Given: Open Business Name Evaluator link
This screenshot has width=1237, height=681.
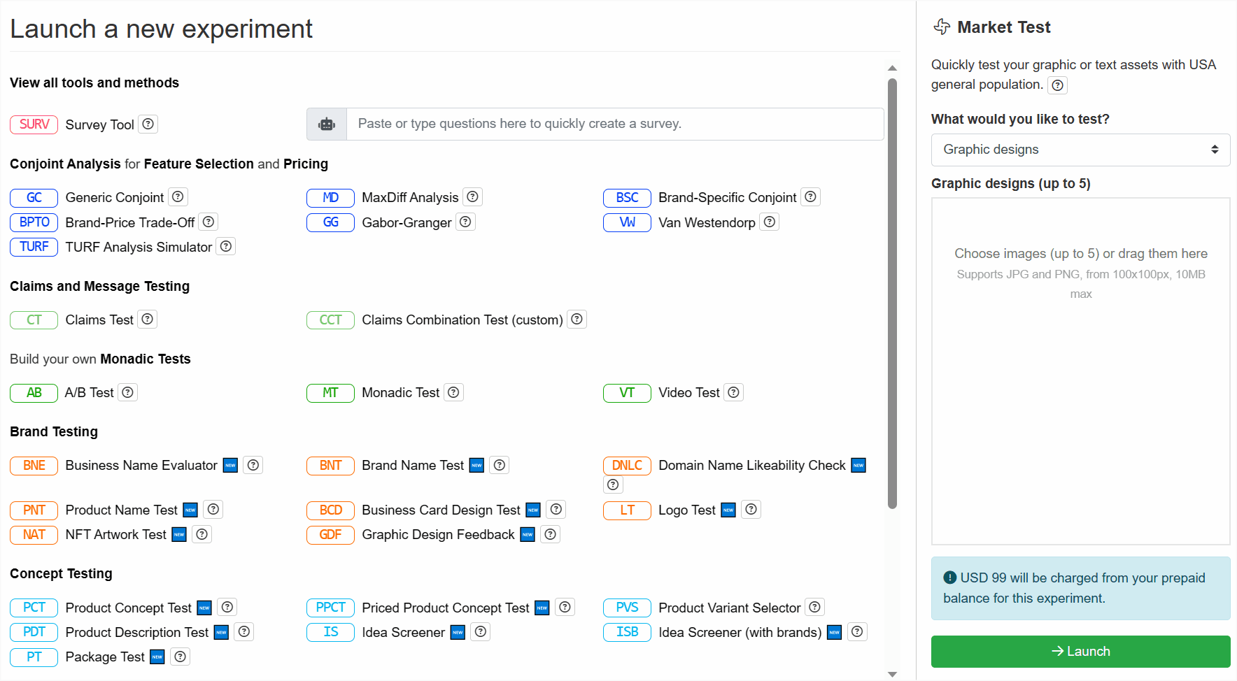Looking at the screenshot, I should point(141,466).
